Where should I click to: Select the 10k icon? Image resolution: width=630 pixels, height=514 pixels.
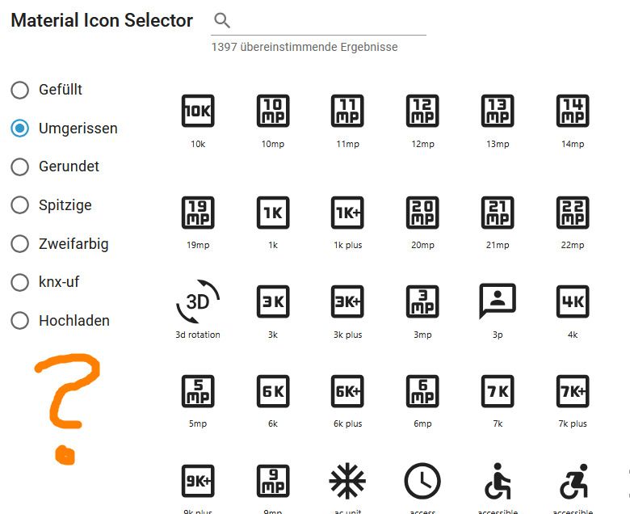click(198, 112)
